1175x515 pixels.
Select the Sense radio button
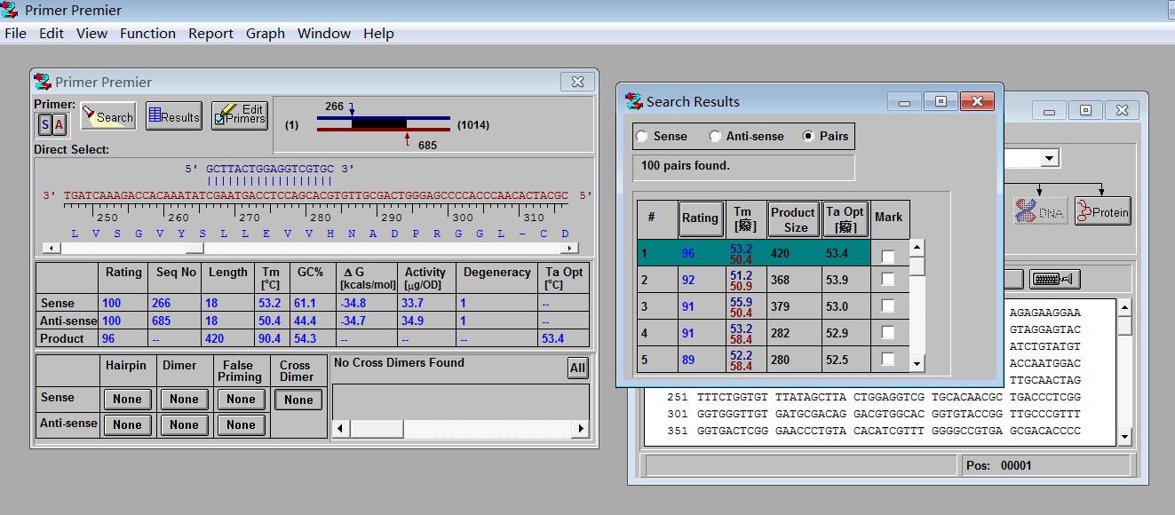coord(642,137)
